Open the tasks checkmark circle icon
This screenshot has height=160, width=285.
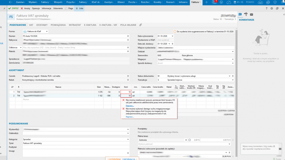221,2
